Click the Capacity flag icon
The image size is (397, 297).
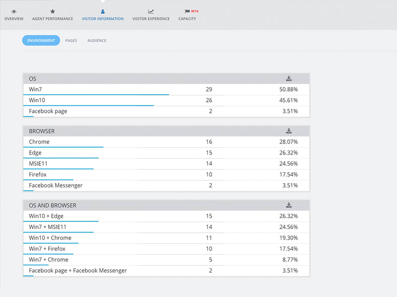click(187, 11)
